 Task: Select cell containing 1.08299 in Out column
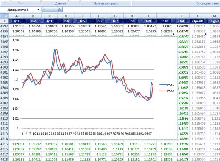(183, 26)
